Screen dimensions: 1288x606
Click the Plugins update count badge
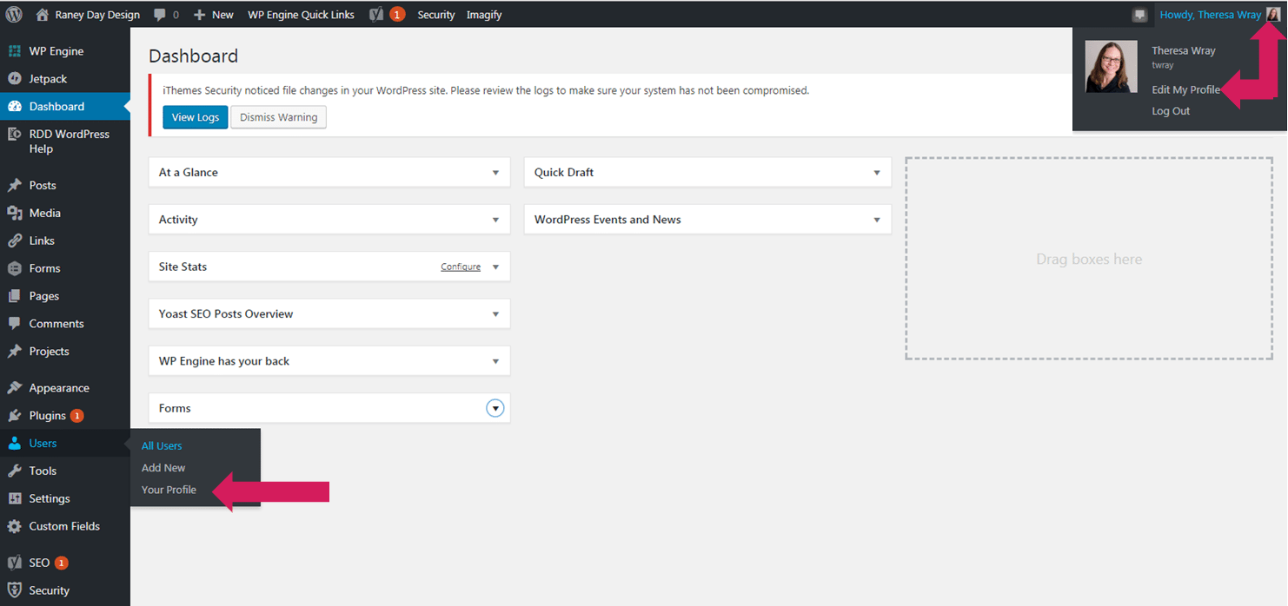coord(77,416)
